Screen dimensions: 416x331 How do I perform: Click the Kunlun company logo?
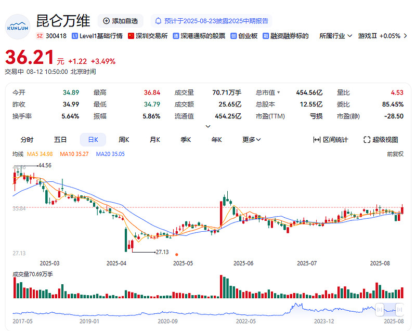coord(18,27)
